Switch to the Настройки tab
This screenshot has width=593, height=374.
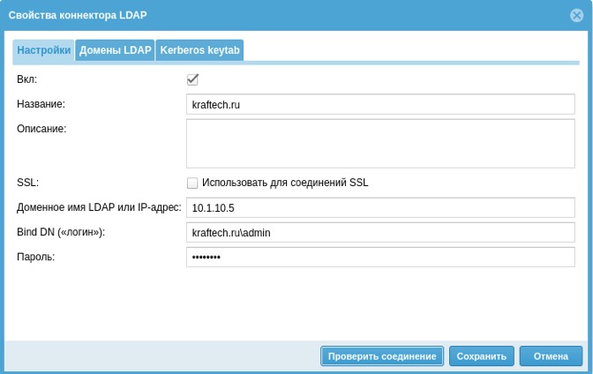click(x=43, y=50)
